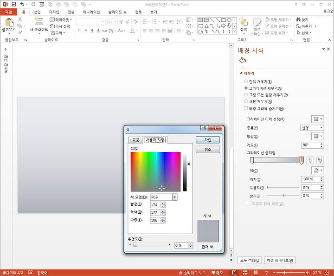
Task: Click the Save icon in quick access toolbar
Action: (13, 4)
